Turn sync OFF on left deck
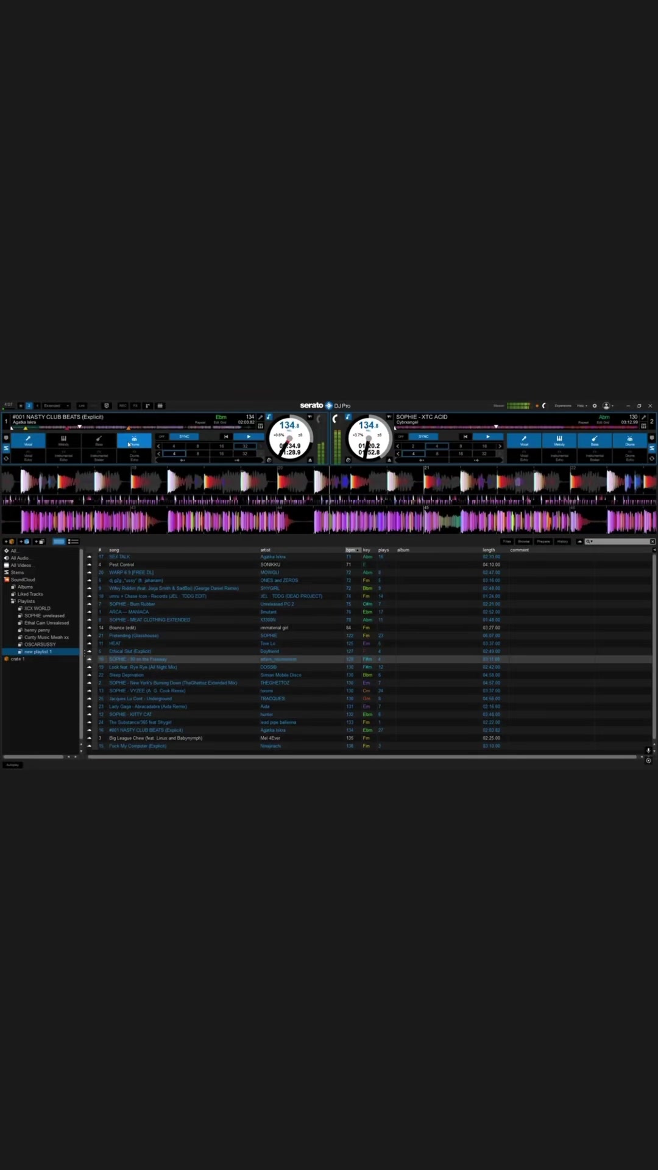658x1170 pixels. click(162, 436)
